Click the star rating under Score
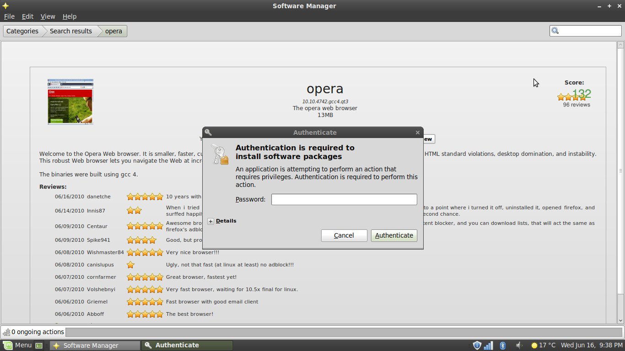The height and width of the screenshot is (351, 625). [x=571, y=97]
